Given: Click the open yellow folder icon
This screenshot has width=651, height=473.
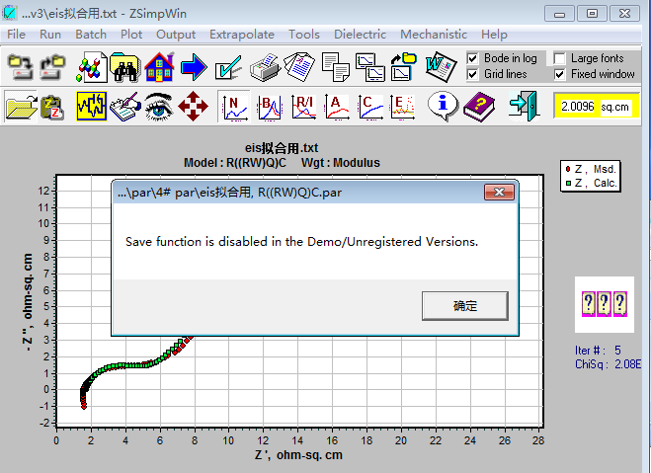Looking at the screenshot, I should click(21, 107).
